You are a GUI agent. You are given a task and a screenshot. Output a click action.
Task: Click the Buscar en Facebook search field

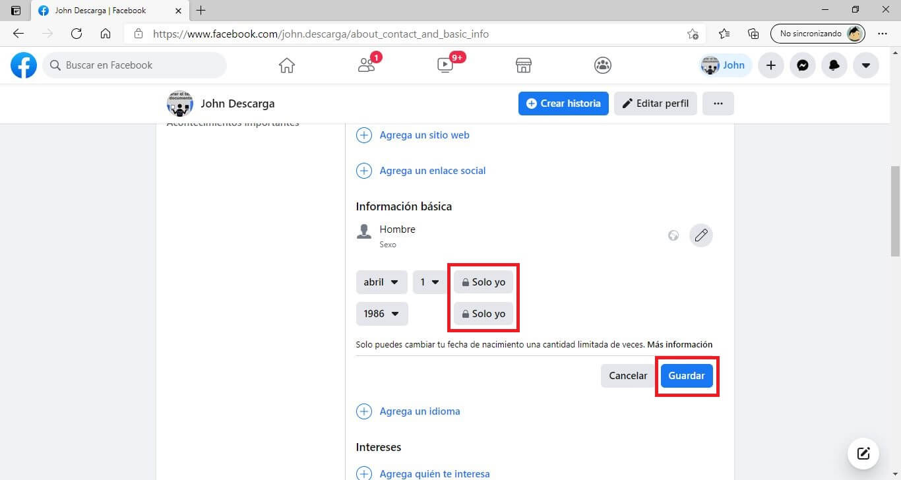135,65
